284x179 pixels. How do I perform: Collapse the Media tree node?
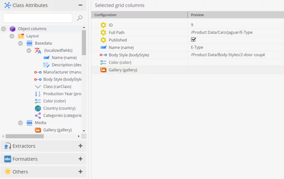20,123
